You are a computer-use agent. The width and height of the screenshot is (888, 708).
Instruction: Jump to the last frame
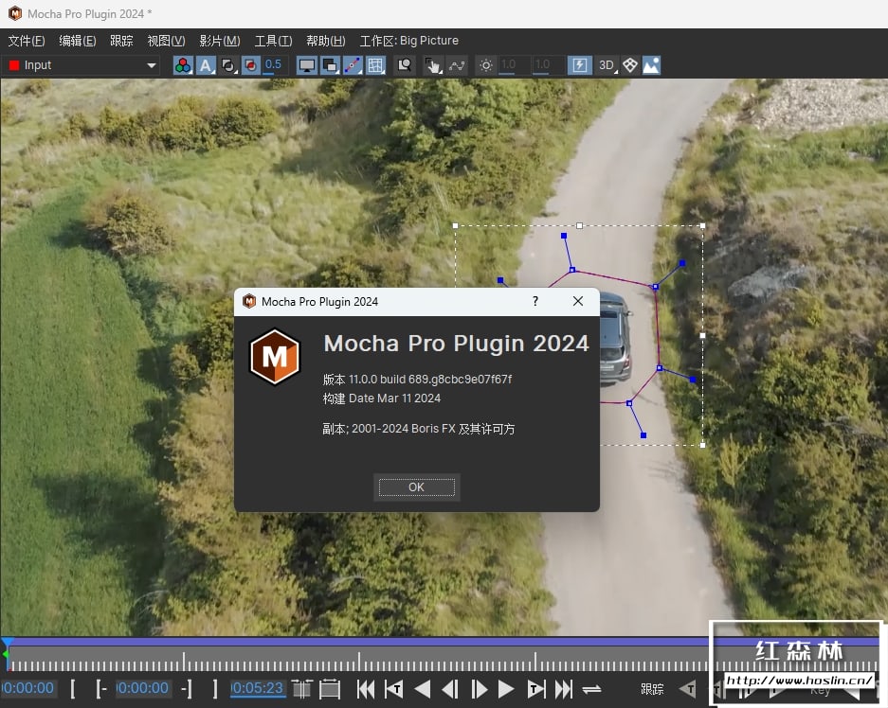click(x=564, y=689)
